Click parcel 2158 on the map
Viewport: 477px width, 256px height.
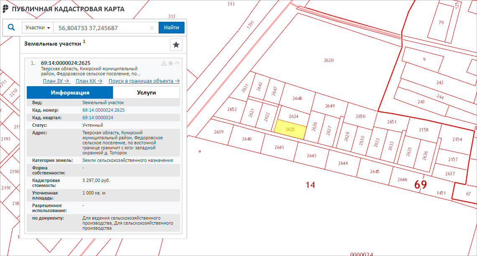tap(423, 130)
